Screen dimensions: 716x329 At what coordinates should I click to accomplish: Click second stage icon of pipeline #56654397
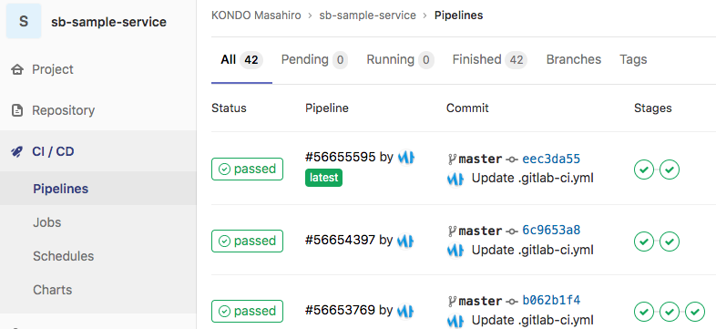point(670,242)
